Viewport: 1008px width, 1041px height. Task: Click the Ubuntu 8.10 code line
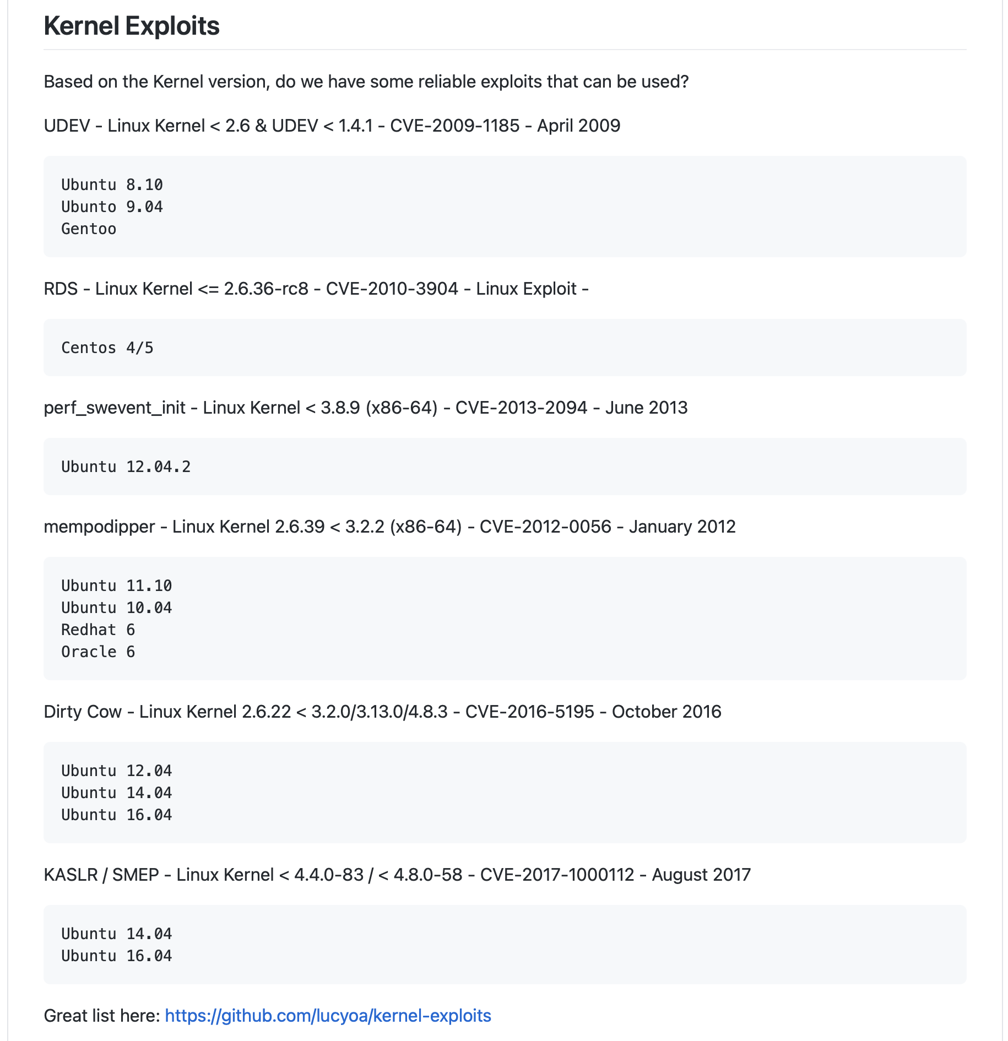click(x=112, y=185)
